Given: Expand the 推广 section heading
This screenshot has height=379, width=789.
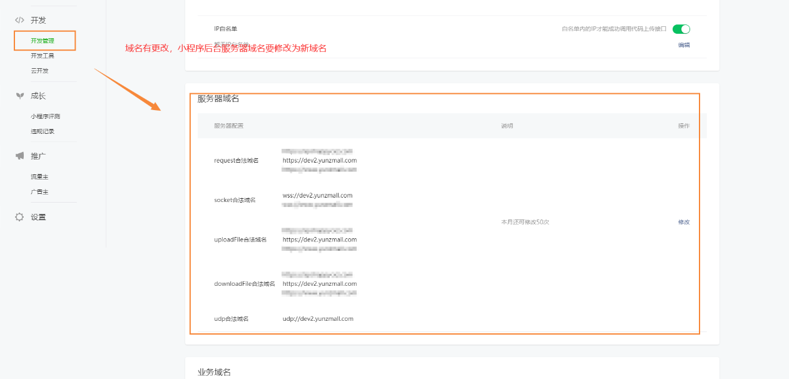Looking at the screenshot, I should pos(38,156).
